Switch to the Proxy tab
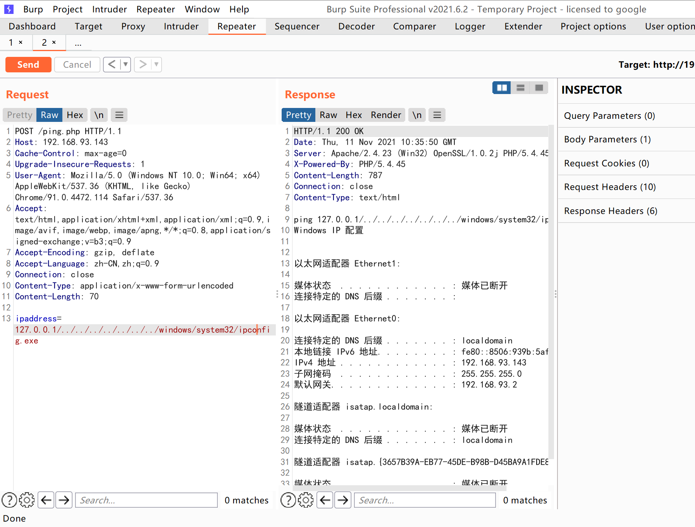 pos(133,26)
